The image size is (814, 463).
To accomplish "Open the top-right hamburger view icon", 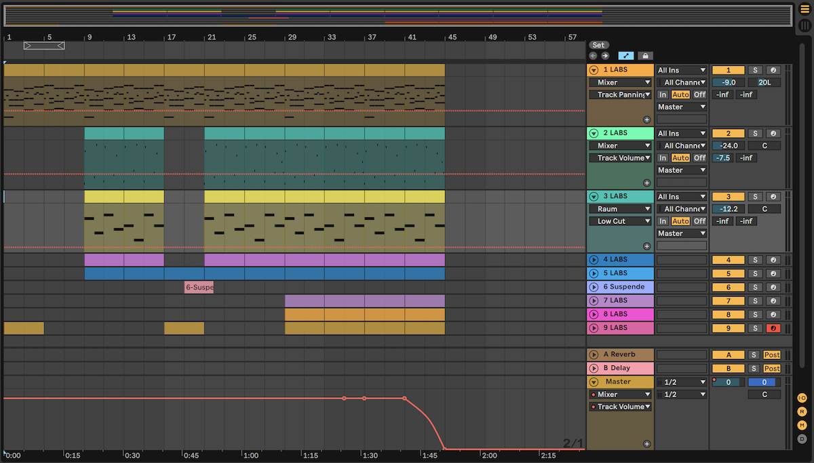I will pyautogui.click(x=805, y=9).
